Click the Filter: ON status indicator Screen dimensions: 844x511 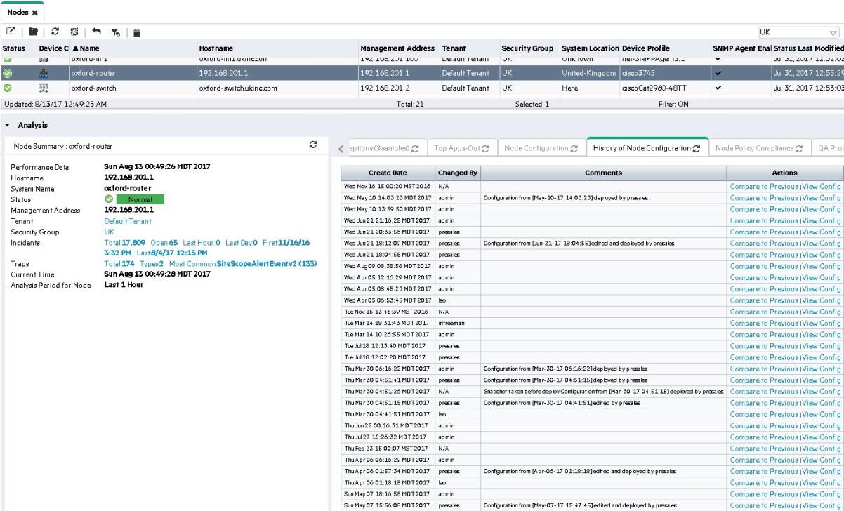coord(675,104)
